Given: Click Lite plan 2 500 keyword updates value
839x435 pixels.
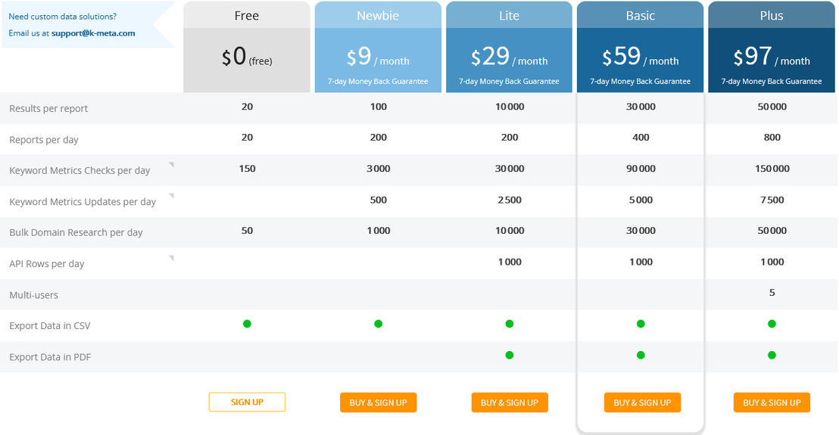Looking at the screenshot, I should click(x=510, y=200).
